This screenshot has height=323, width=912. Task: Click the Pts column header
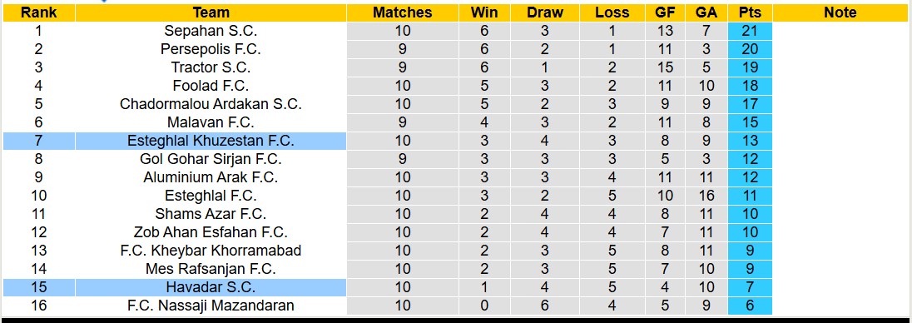[x=750, y=12]
